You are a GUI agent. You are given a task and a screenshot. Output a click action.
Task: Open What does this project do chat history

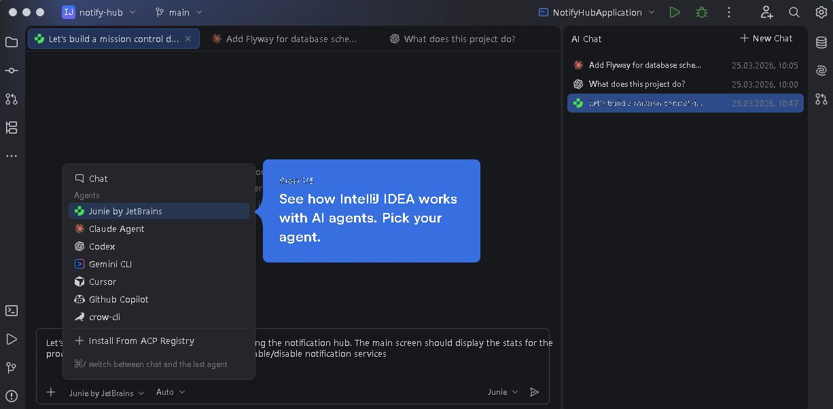[686, 84]
